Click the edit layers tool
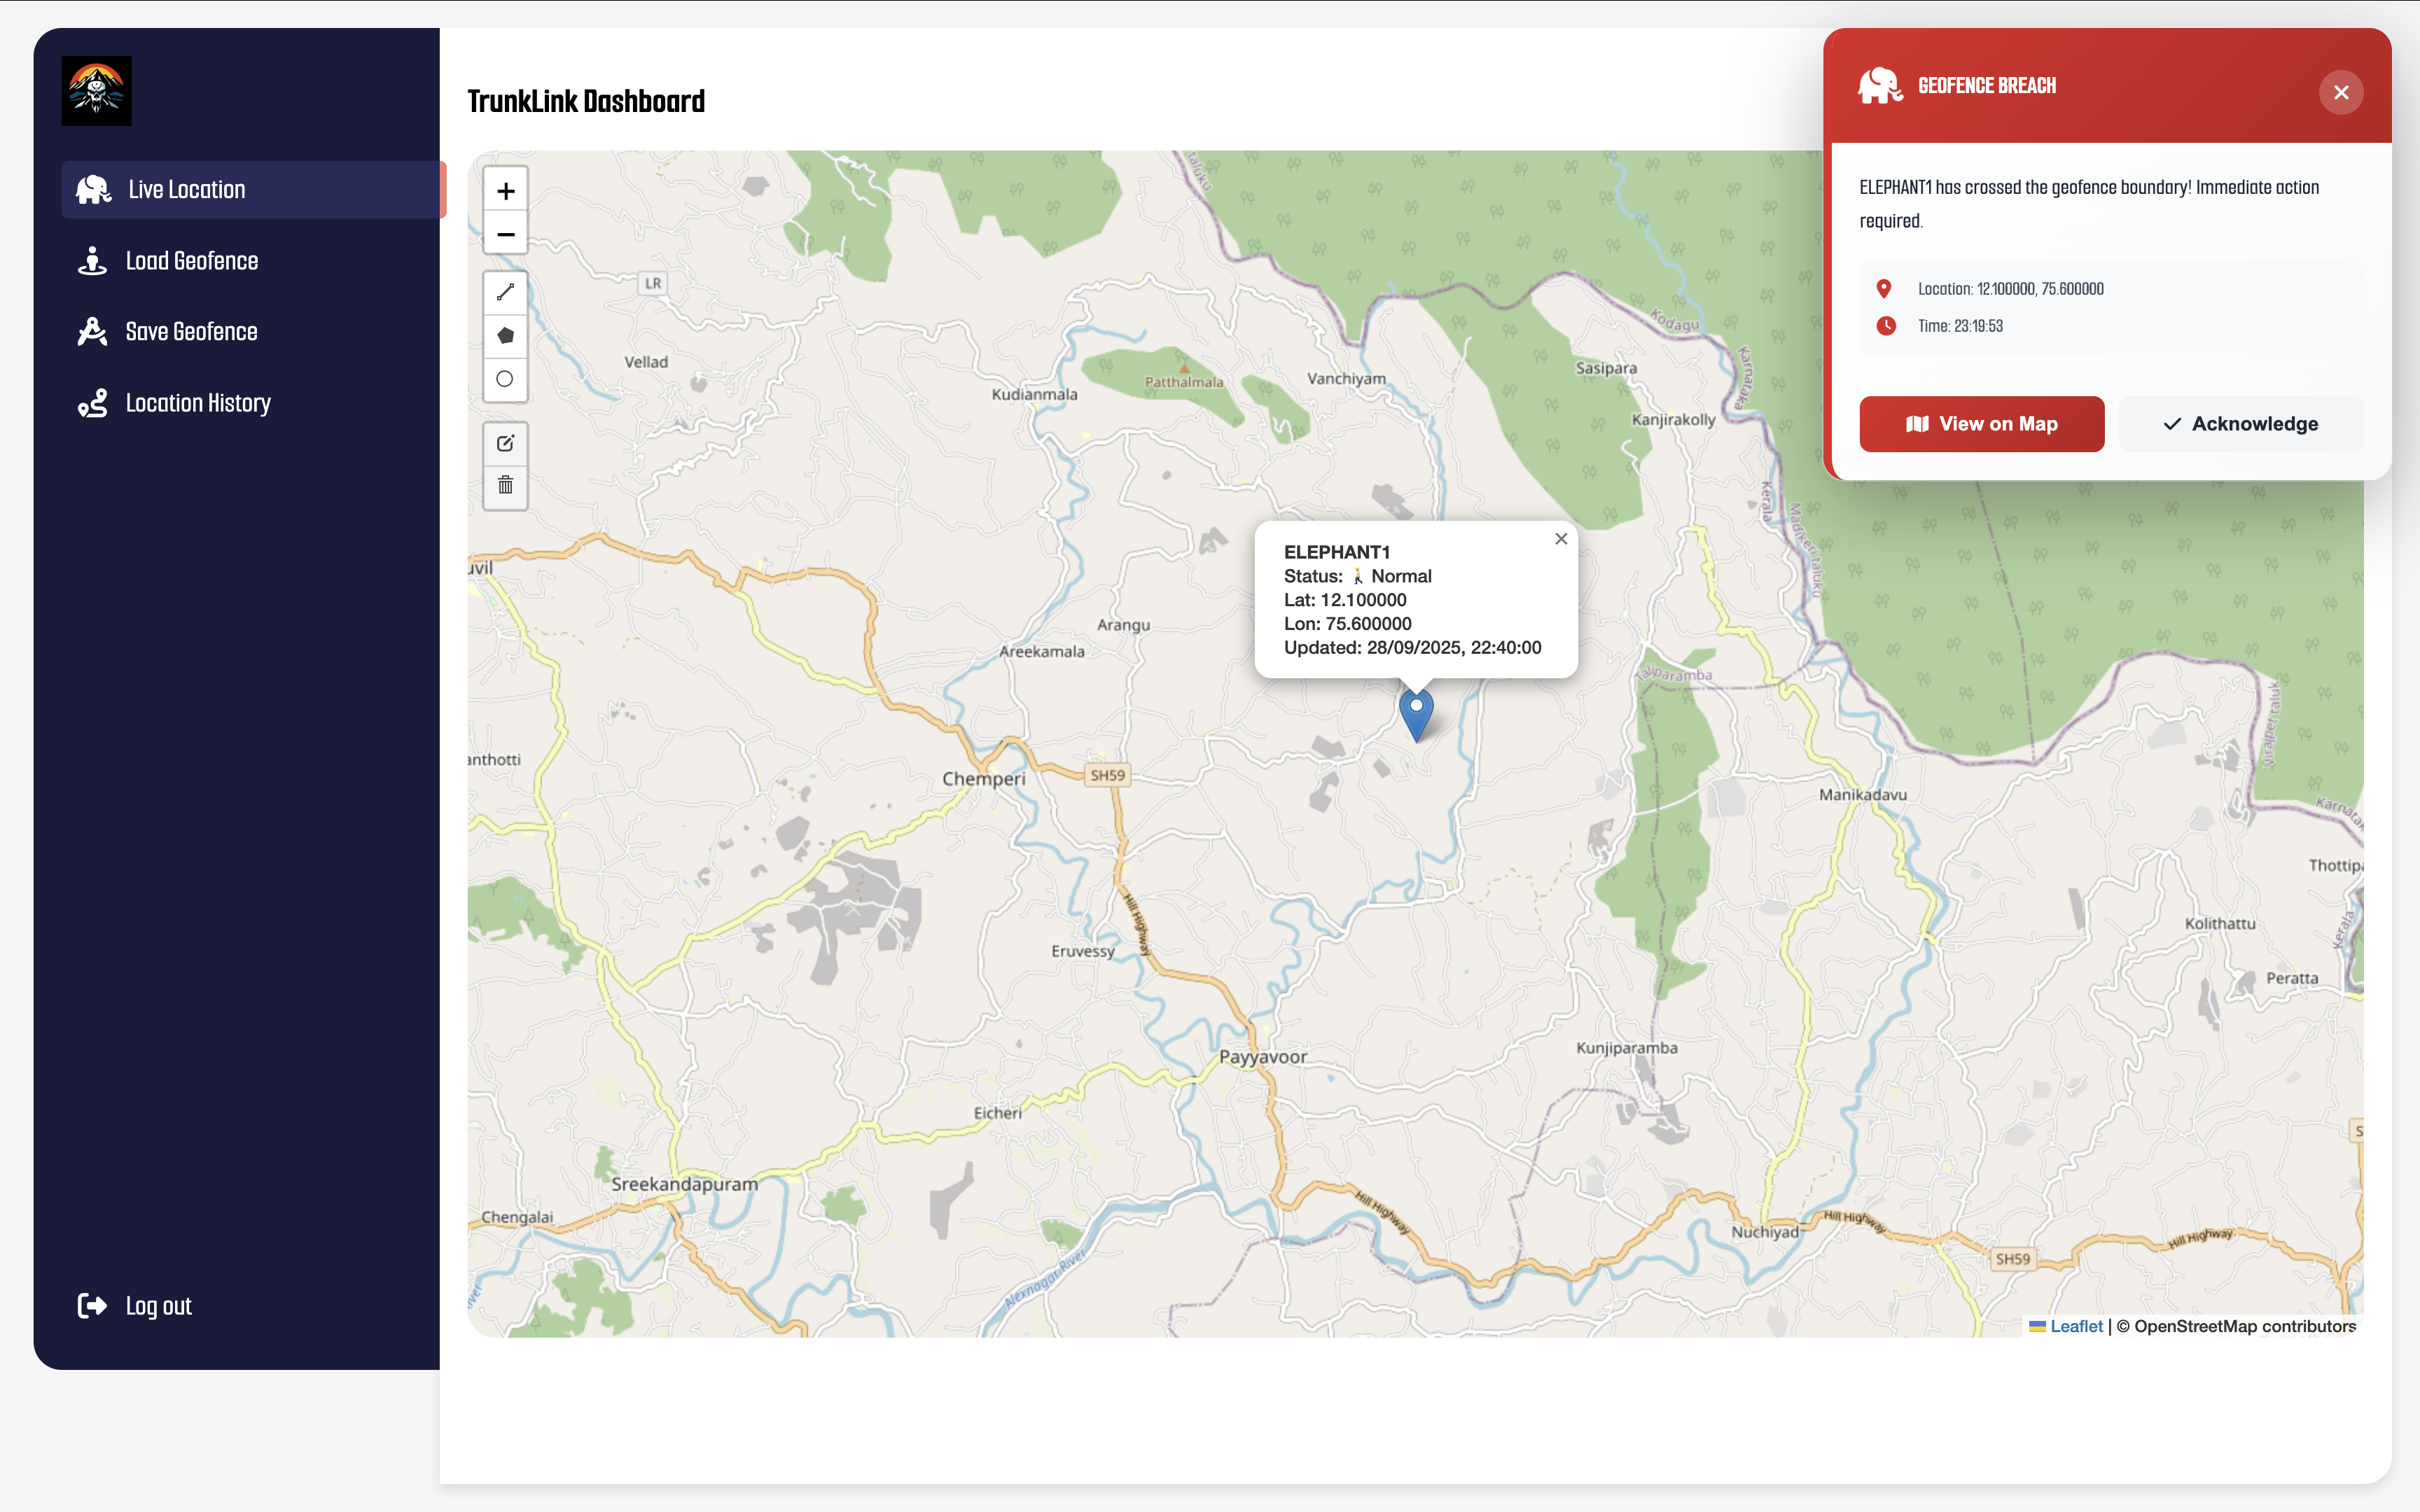The image size is (2420, 1512). (x=506, y=443)
